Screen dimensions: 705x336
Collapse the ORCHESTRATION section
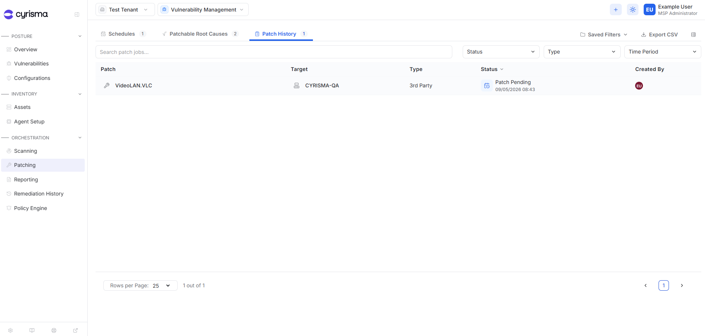coord(80,138)
